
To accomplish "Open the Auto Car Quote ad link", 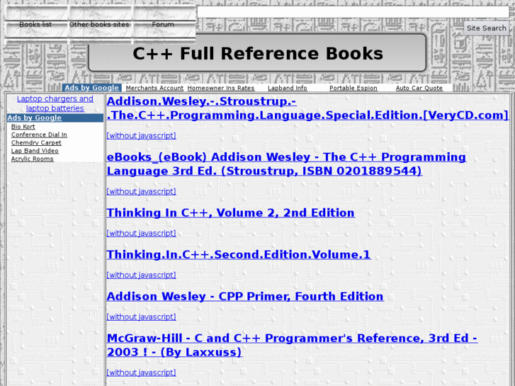I will 419,88.
